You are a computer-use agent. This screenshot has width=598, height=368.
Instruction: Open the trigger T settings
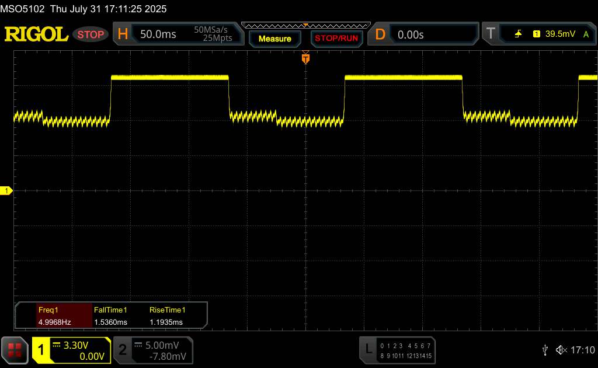pos(490,34)
